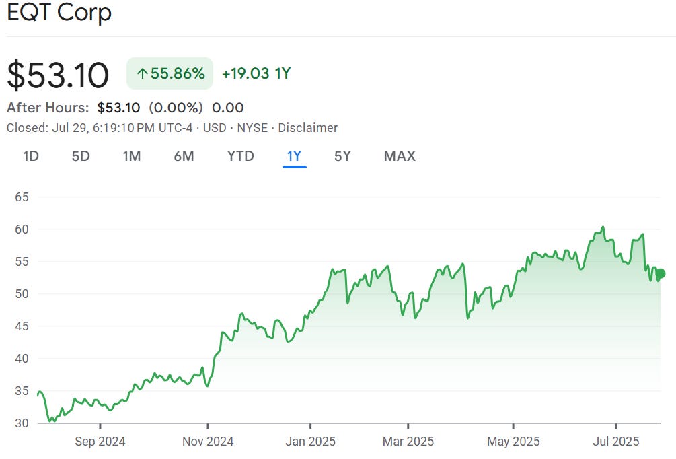The image size is (676, 459).
Task: Click the (0.00%) after-hours change
Action: pos(176,108)
